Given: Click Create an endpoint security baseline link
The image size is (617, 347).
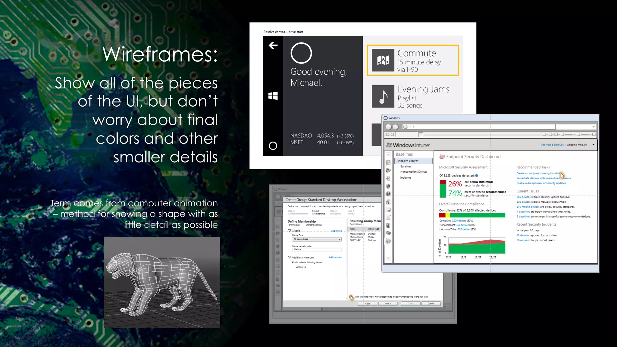Looking at the screenshot, I should coord(538,173).
